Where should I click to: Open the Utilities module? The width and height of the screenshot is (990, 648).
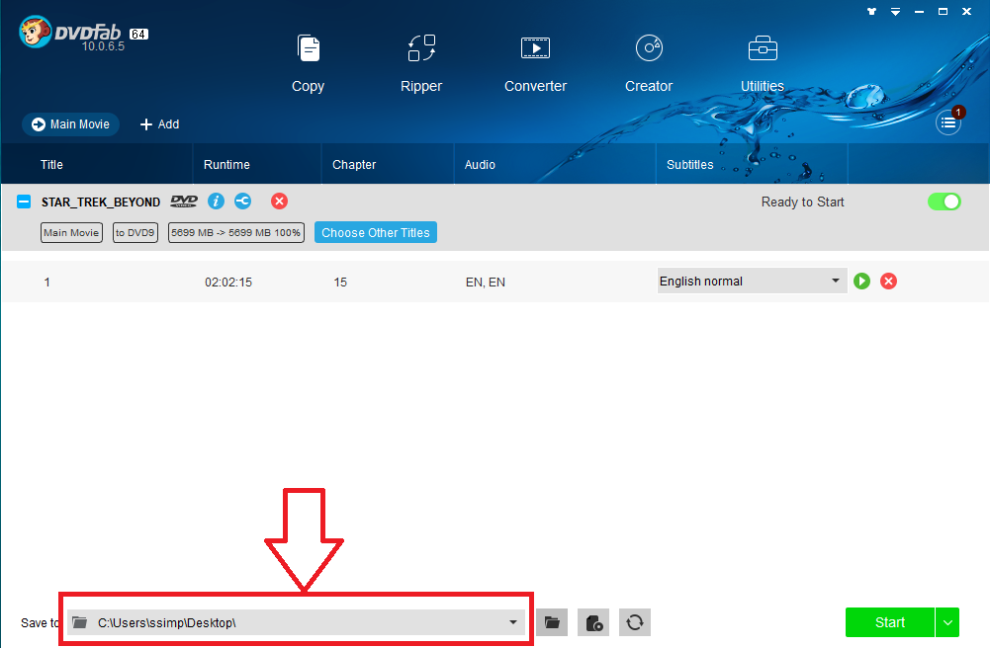click(x=763, y=64)
